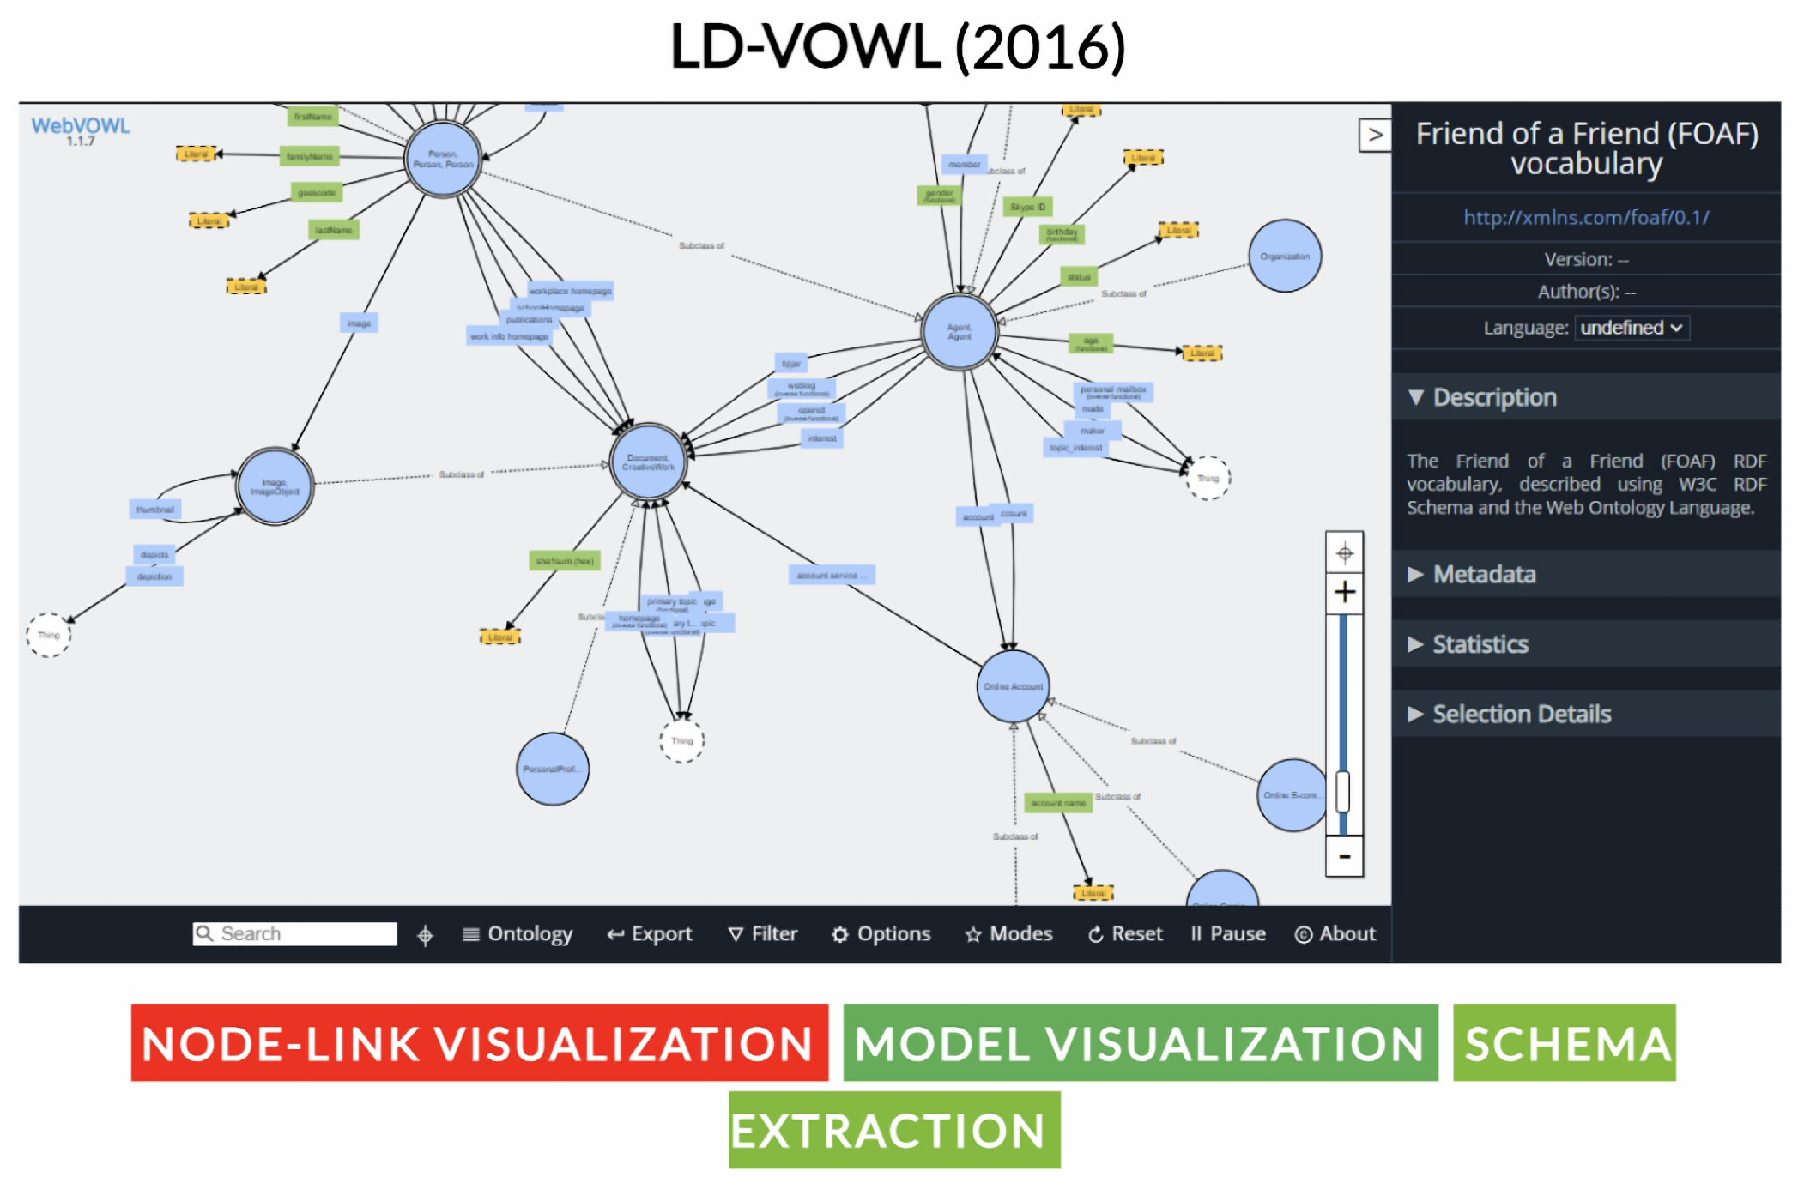Zoom in with the plus button
This screenshot has width=1798, height=1189.
pyautogui.click(x=1344, y=593)
